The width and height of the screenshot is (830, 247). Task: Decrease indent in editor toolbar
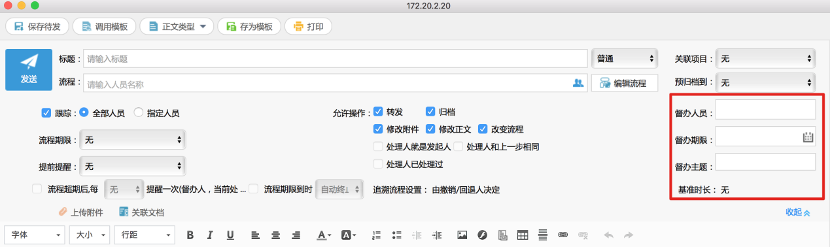pos(417,235)
